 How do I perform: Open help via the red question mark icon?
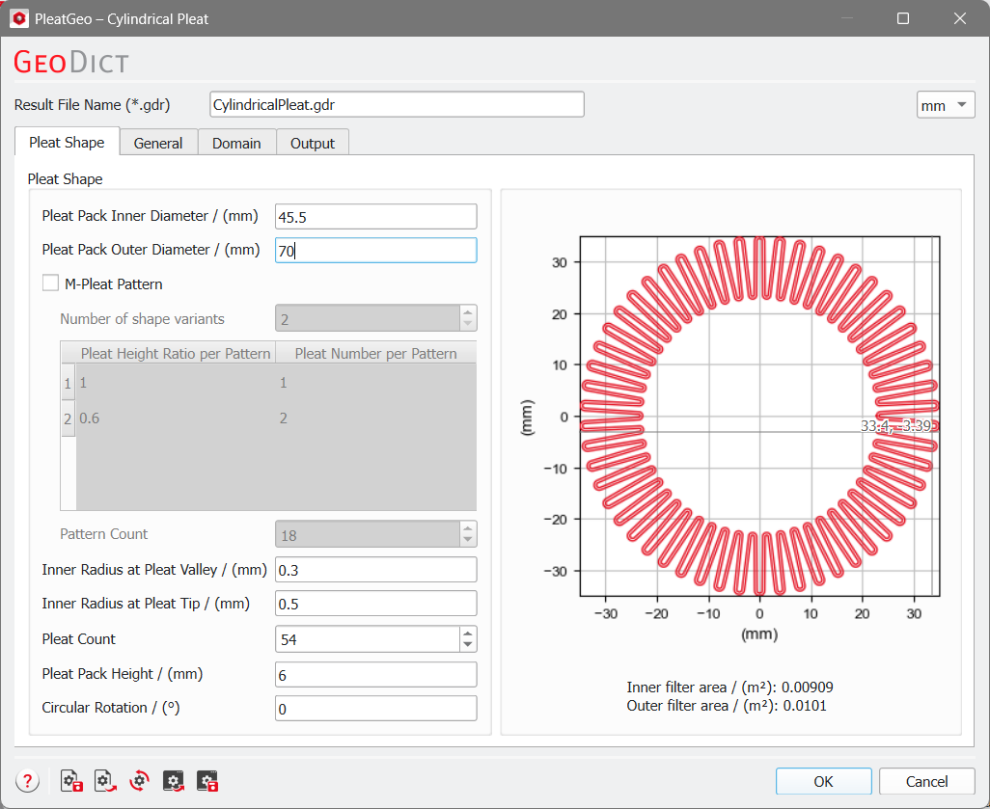[x=28, y=781]
